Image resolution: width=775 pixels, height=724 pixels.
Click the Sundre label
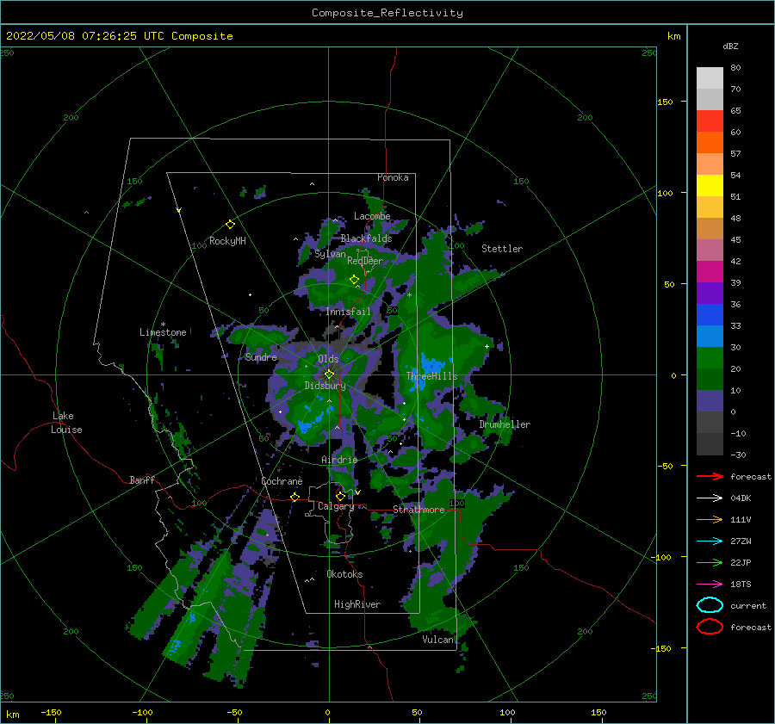point(261,357)
